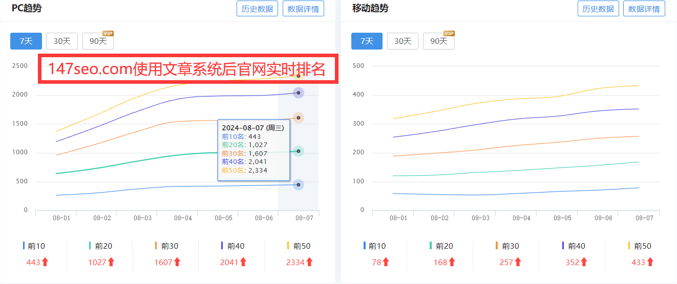
Task: Click 08-04 axis label in PC chart
Action: tap(183, 218)
